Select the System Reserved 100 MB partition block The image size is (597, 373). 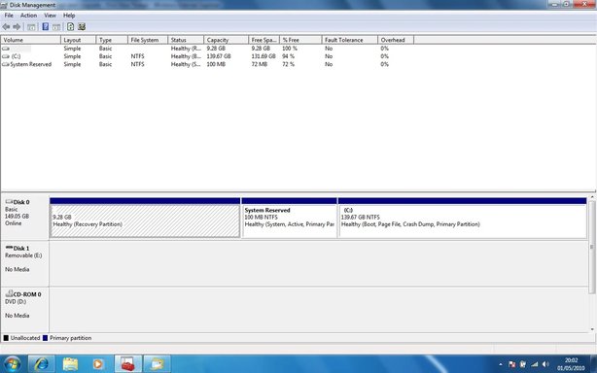(289, 218)
